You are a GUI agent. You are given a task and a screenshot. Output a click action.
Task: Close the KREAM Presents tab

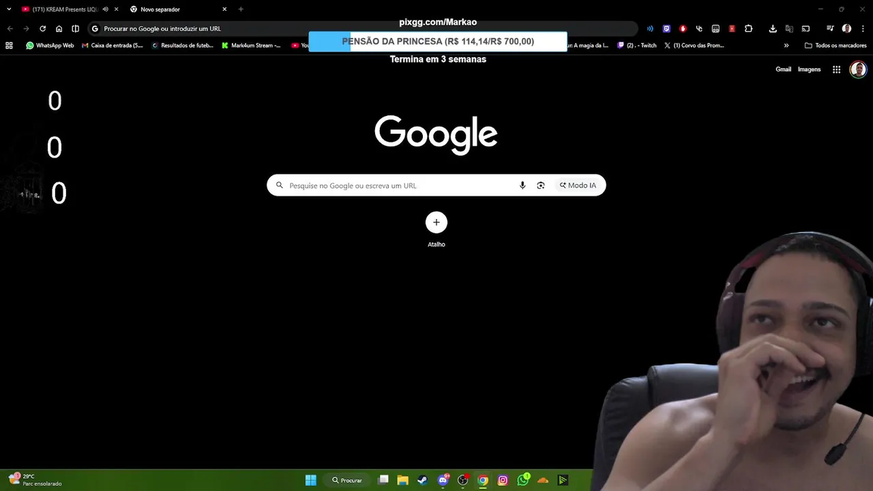pos(117,10)
